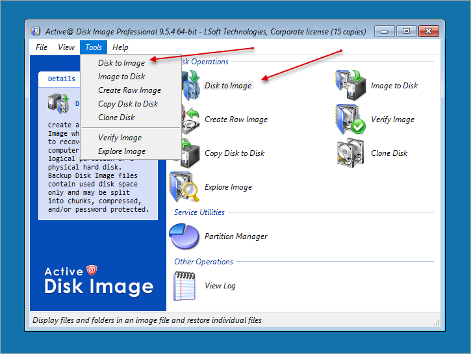The height and width of the screenshot is (354, 471).
Task: Click the status bar text 'Display files and folders...'
Action: pyautogui.click(x=147, y=320)
